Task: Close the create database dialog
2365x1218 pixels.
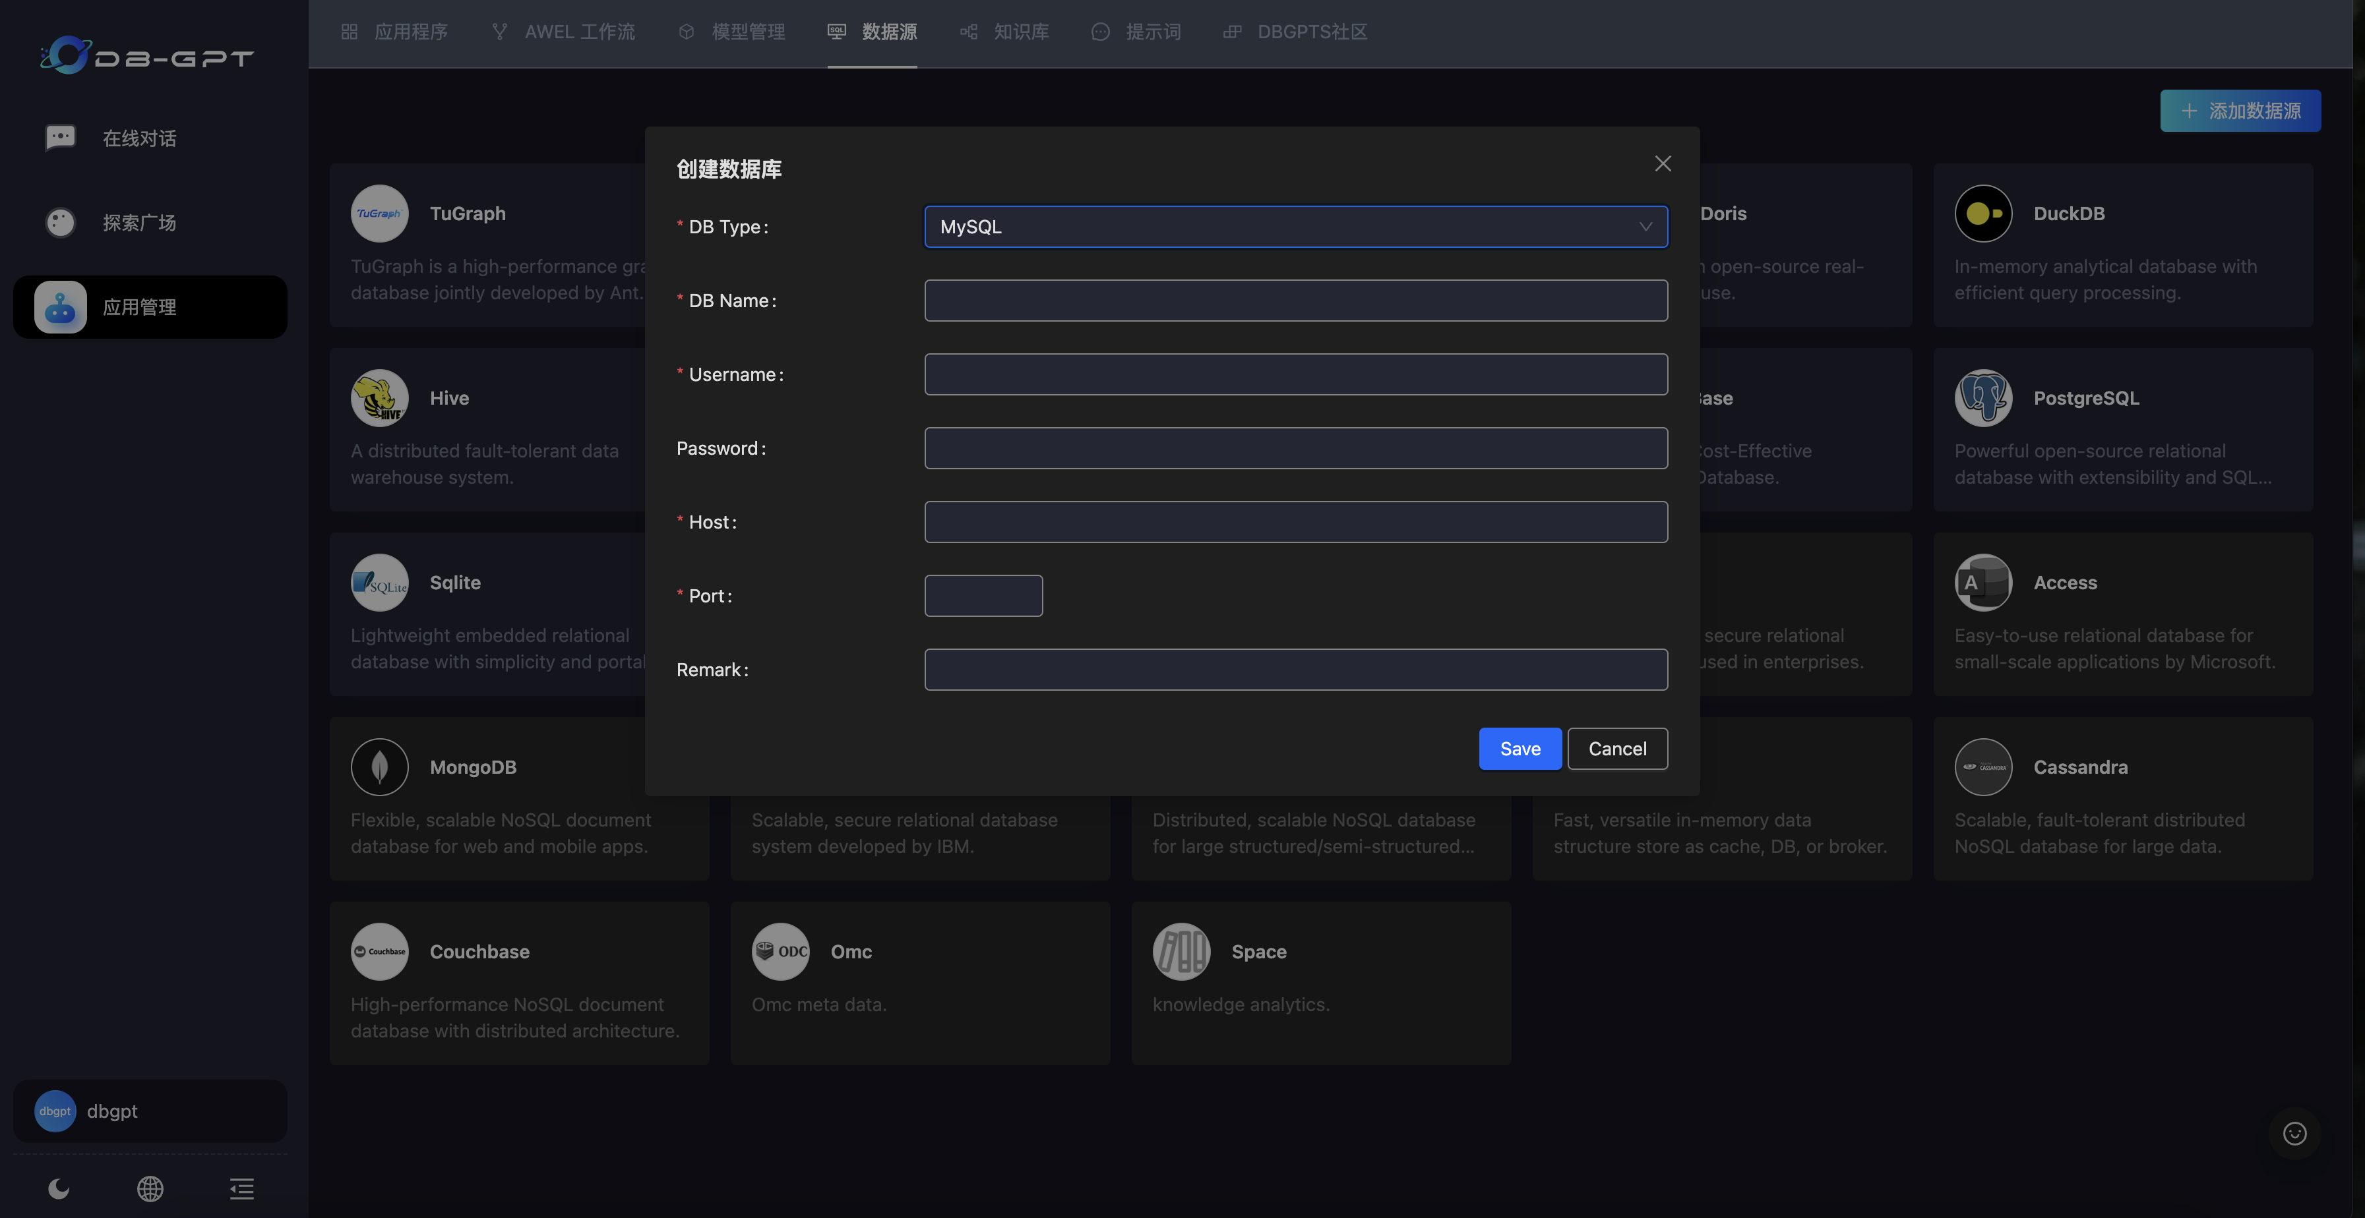Action: click(x=1662, y=163)
